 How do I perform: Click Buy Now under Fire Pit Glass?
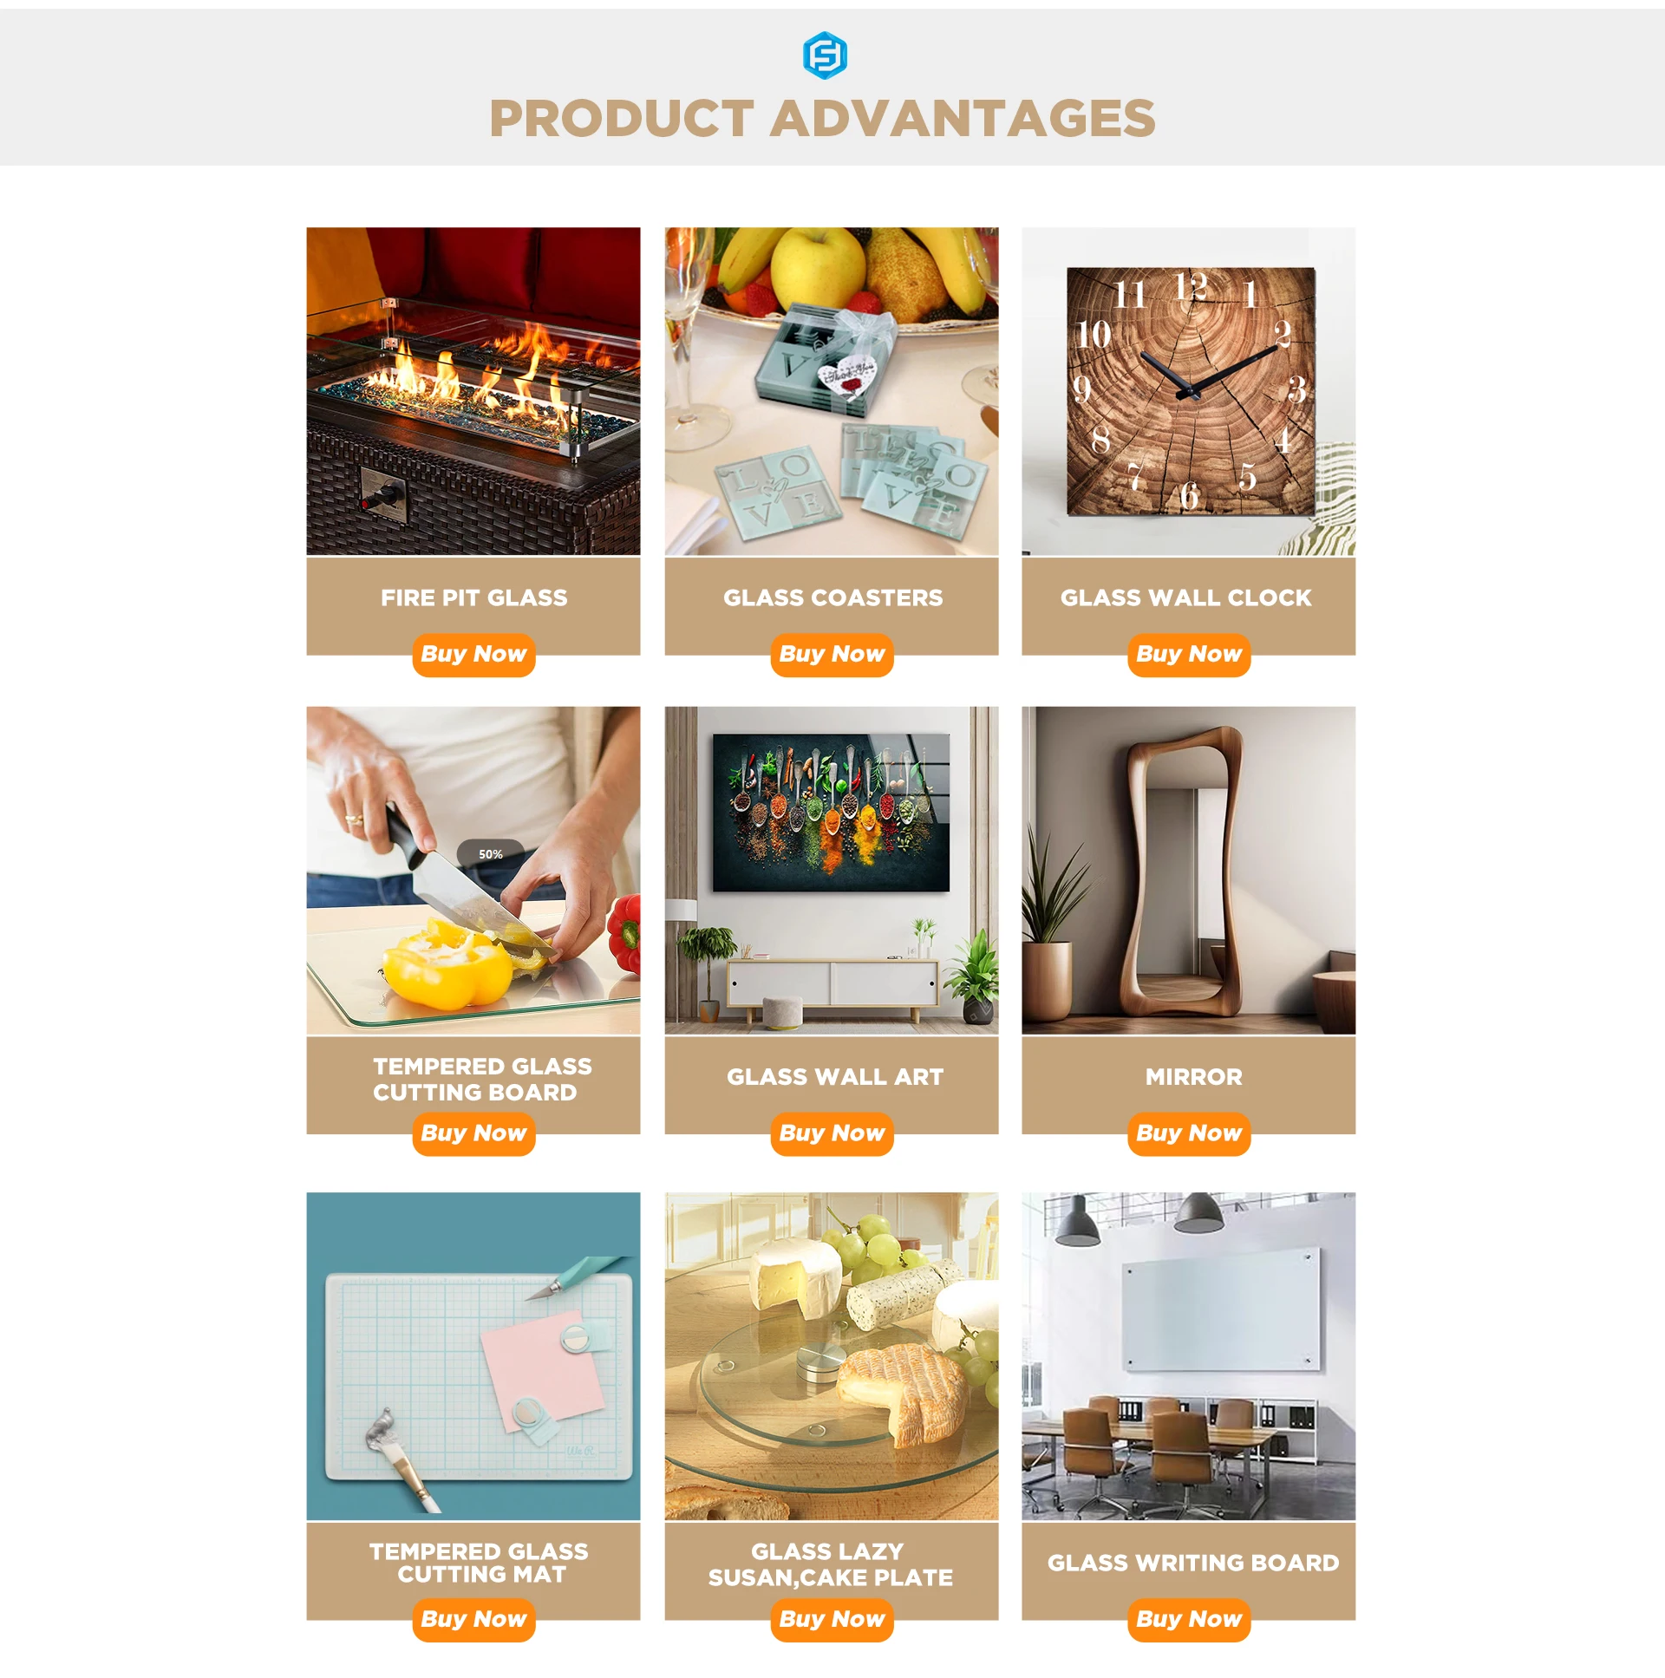pos(473,655)
